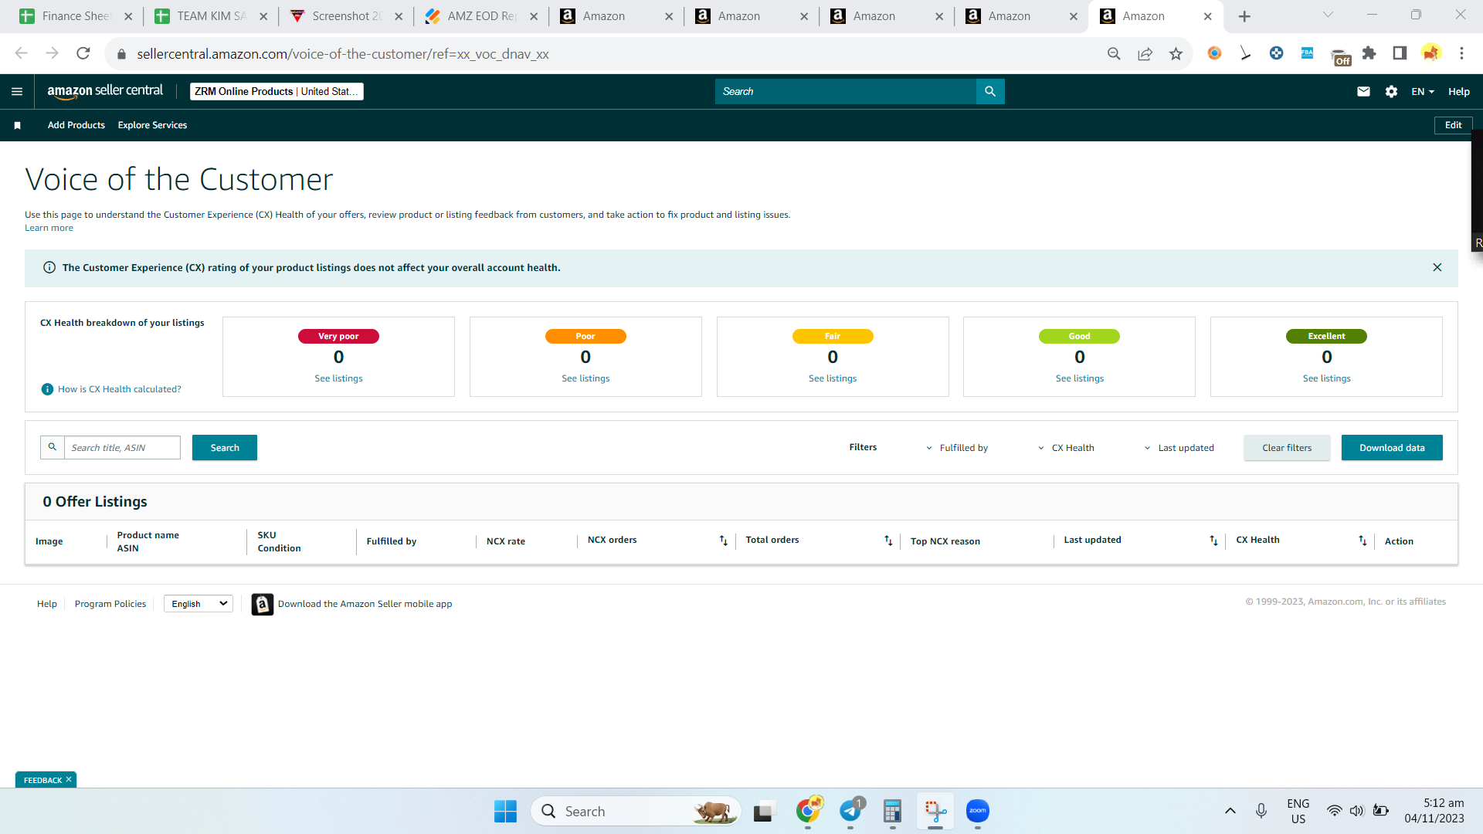1483x834 pixels.
Task: Open Calculator from the taskbar
Action: pos(892,811)
